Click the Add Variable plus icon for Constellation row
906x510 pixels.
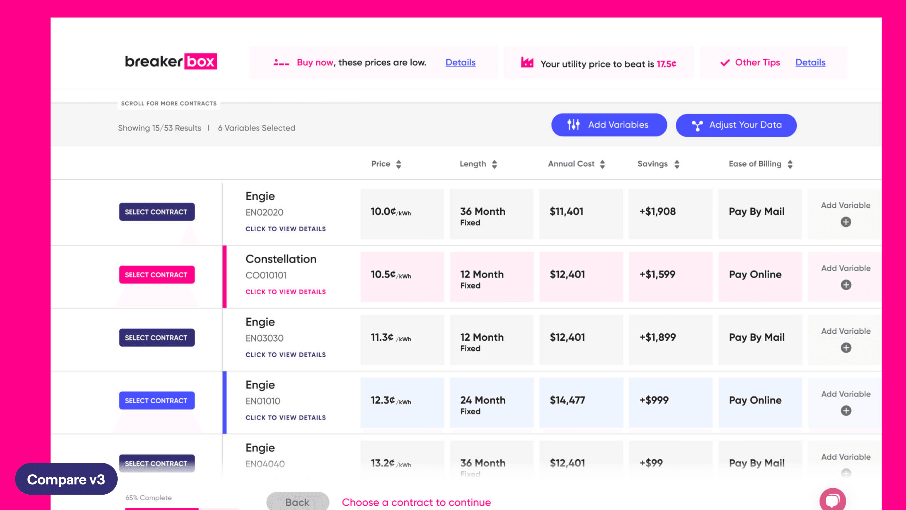pos(846,285)
